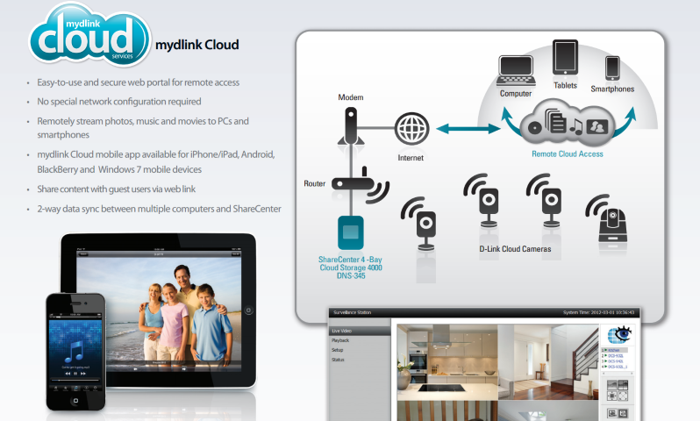700x421 pixels.
Task: Click the full-screen expand arrows icon
Action: (623, 396)
